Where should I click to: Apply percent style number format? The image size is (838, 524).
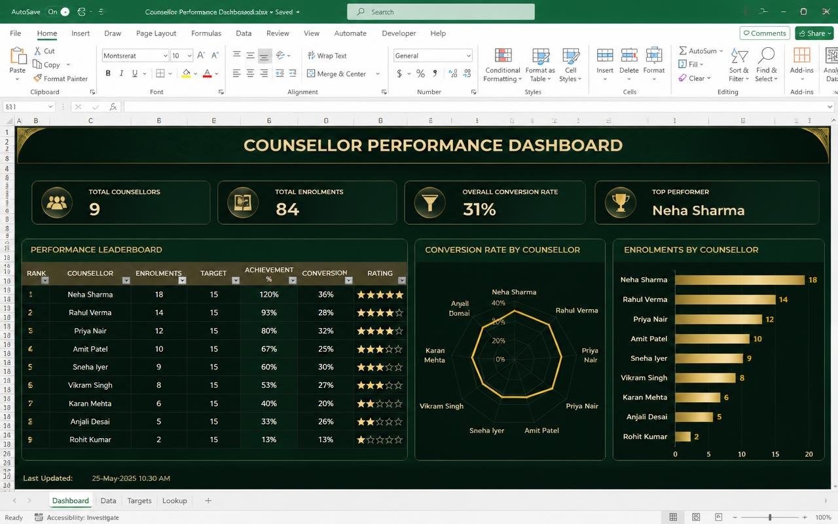(x=420, y=74)
